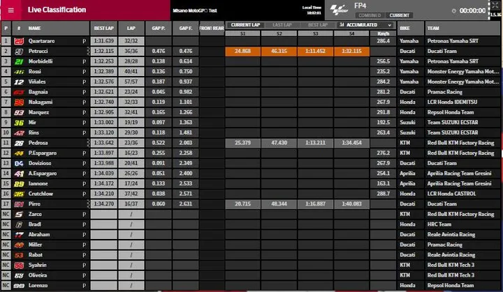This screenshot has height=292, width=503.
Task: Click P.Espargaro's number 44 badge
Action: 19,153
